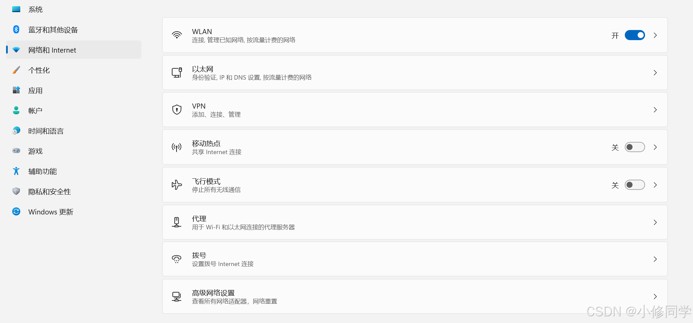Viewport: 693px width, 323px height.
Task: Select 网络和 Internet in sidebar
Action: coord(74,50)
